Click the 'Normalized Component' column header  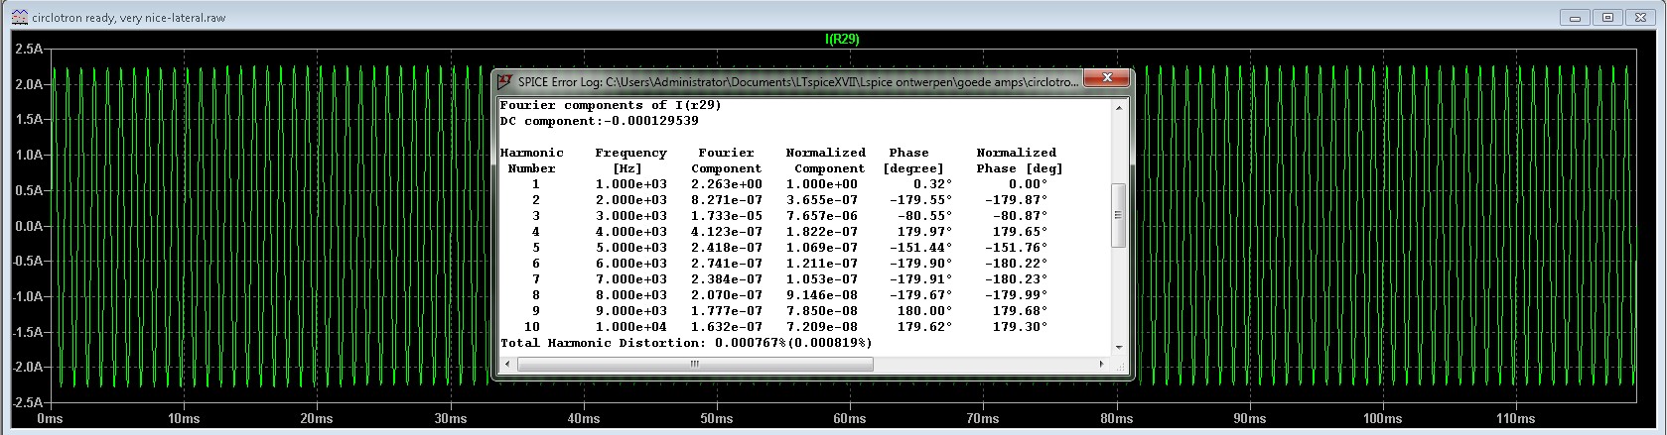tap(826, 161)
